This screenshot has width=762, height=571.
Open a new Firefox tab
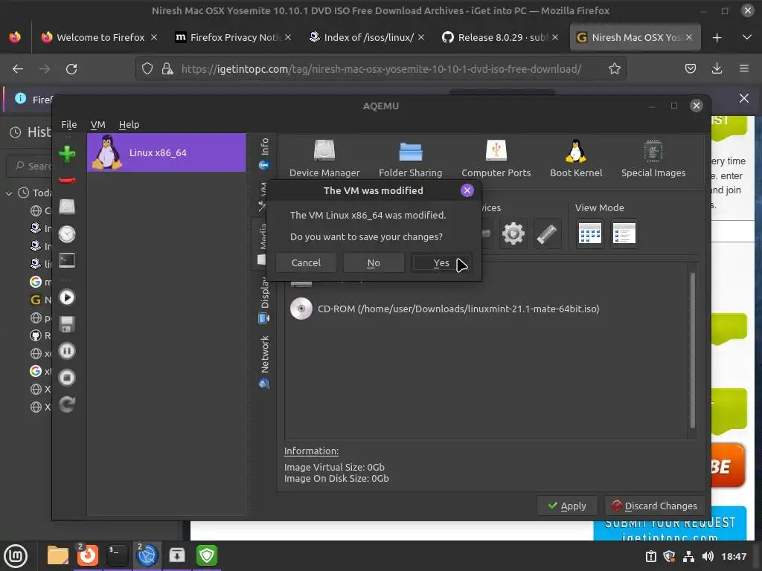(717, 38)
